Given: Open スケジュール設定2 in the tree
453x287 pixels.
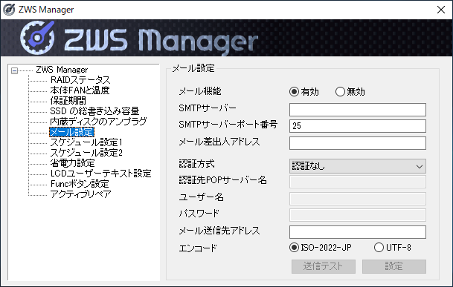Looking at the screenshot, I should click(86, 153).
